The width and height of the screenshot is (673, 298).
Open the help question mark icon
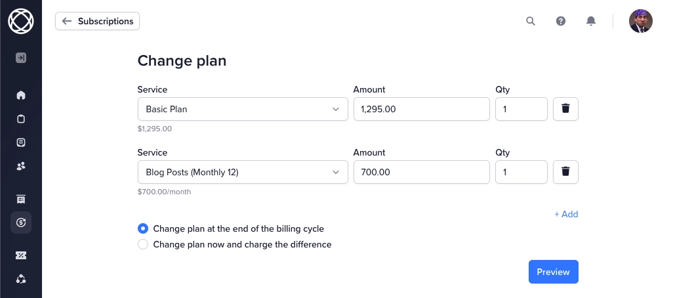click(x=561, y=20)
